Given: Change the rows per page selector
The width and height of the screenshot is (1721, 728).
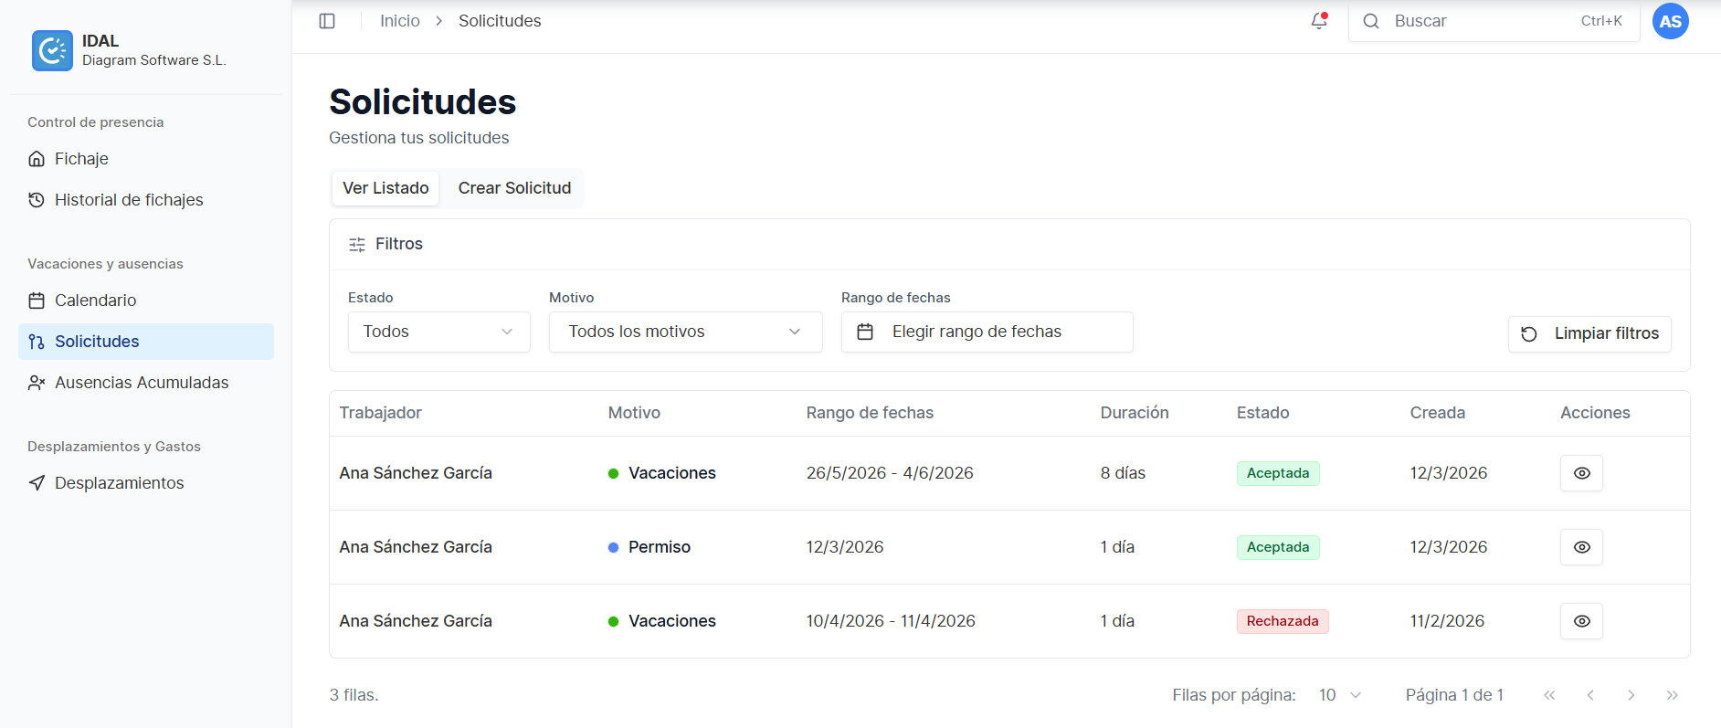Looking at the screenshot, I should [x=1340, y=695].
